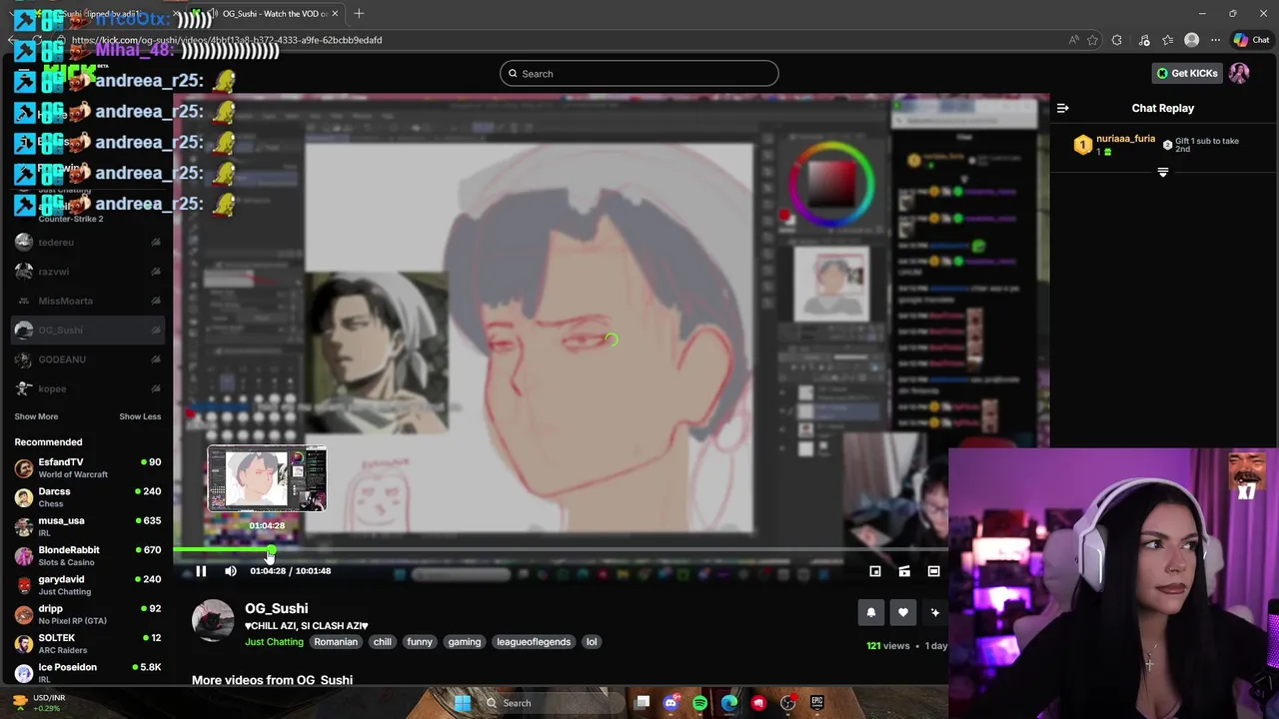Open musa_usa recommended channel
The height and width of the screenshot is (719, 1279).
(x=88, y=526)
